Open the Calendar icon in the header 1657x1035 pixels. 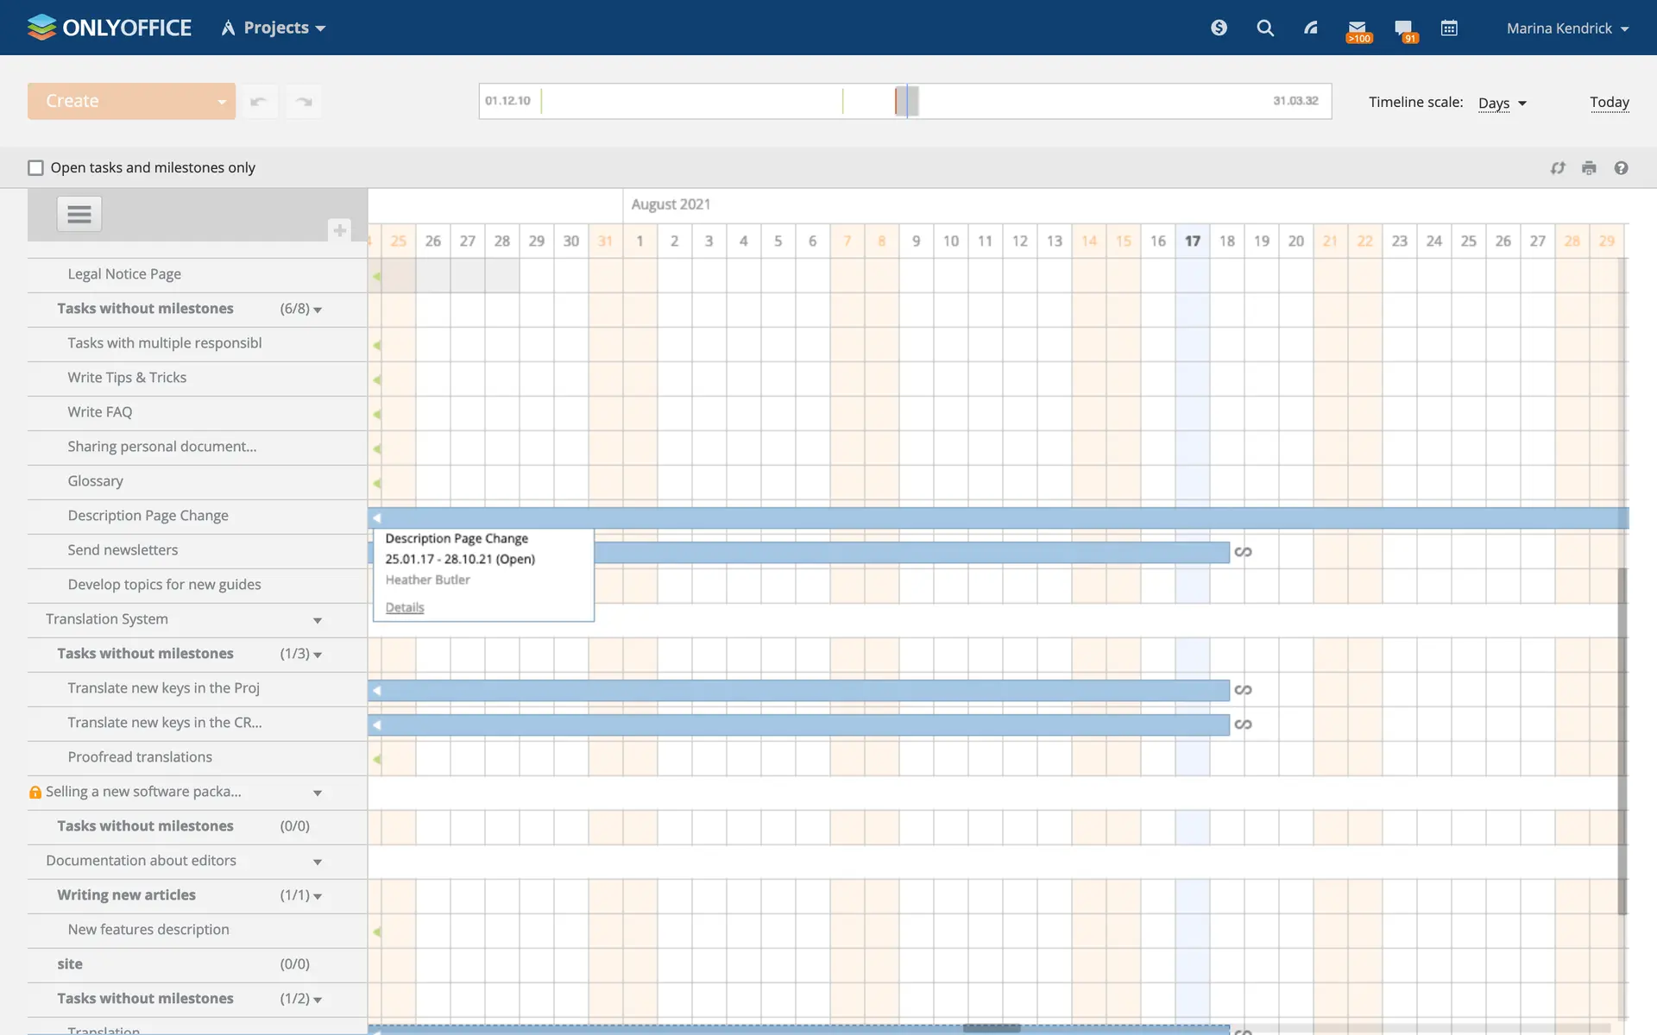(1451, 28)
